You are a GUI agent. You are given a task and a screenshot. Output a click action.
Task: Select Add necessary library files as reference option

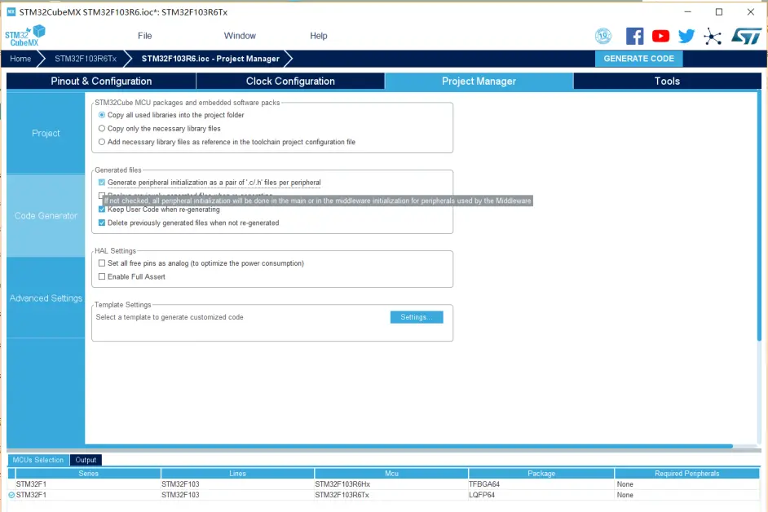(102, 142)
